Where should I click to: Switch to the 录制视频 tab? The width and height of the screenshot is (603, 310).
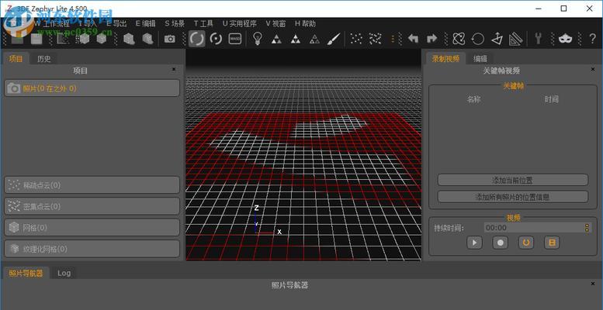(445, 59)
